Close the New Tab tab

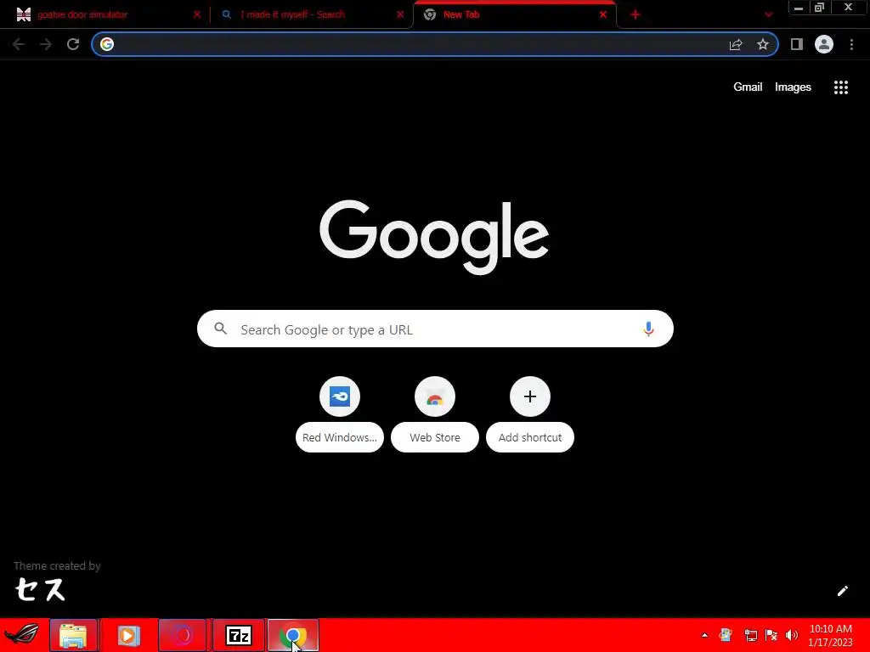(603, 15)
